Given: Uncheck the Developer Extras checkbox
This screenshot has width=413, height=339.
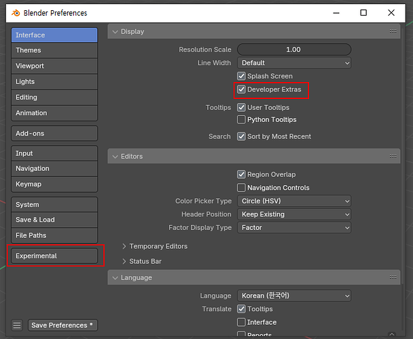Looking at the screenshot, I should click(241, 89).
